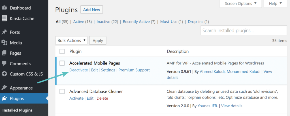Click the Appearance paintbrush icon
Image resolution: width=290 pixels, height=116 pixels.
tap(4, 88)
